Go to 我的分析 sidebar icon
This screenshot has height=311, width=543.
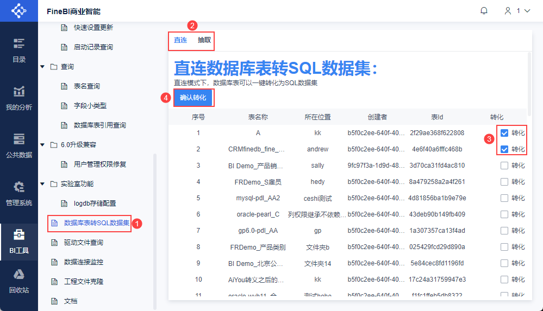pyautogui.click(x=18, y=91)
